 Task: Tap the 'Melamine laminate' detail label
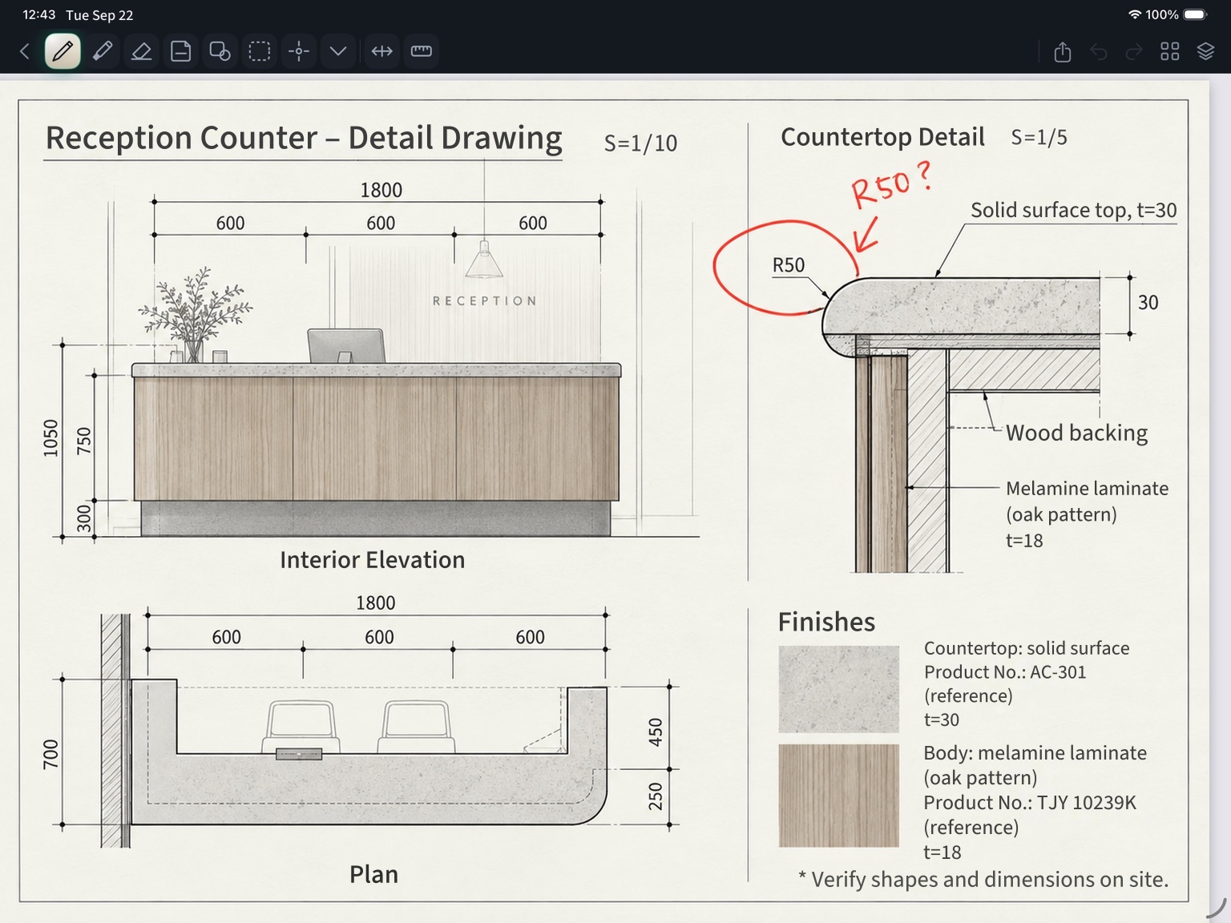tap(1087, 488)
